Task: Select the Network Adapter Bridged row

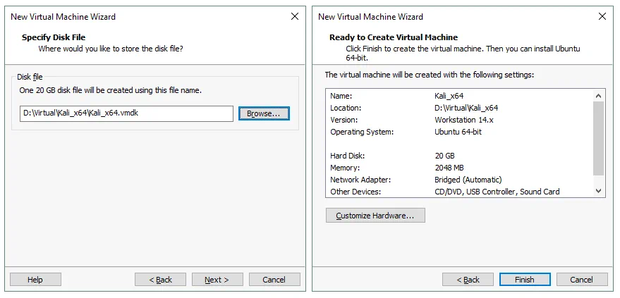Action: coord(458,180)
